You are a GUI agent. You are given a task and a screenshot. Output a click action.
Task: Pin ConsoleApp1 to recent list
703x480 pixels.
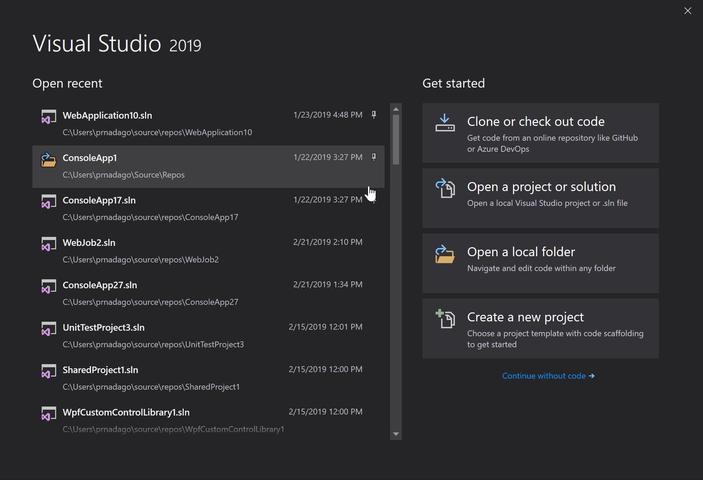[x=374, y=157]
